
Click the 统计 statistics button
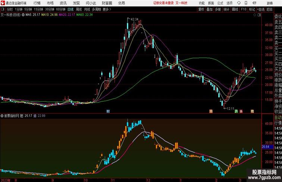226,9
